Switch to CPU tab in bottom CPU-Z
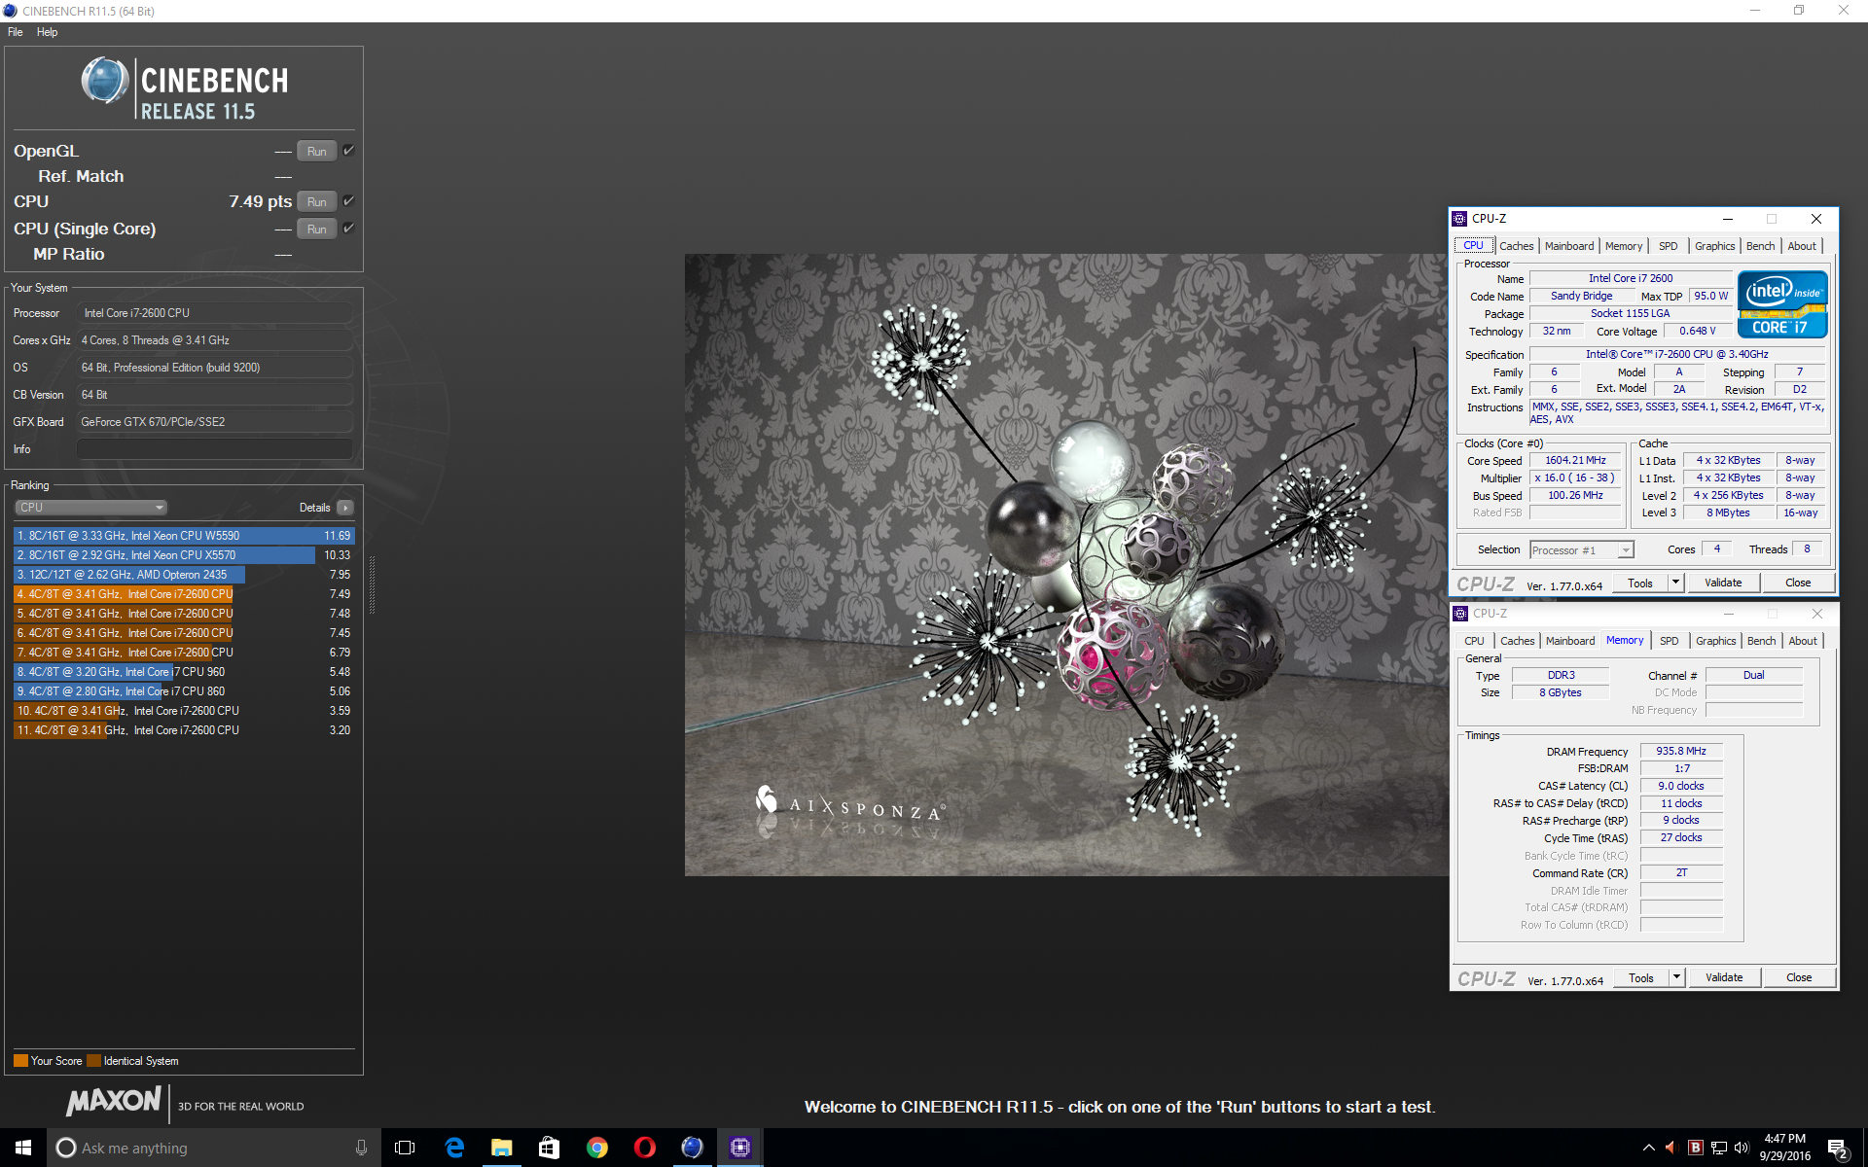 [1474, 641]
